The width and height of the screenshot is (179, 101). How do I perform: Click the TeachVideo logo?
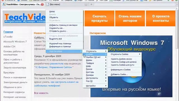click(25, 18)
